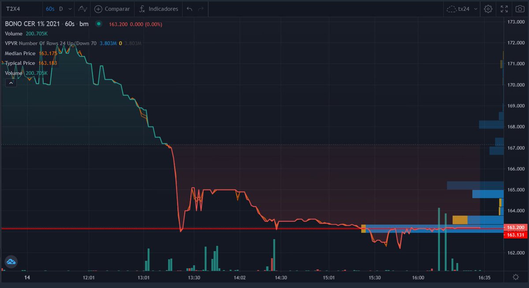This screenshot has height=288, width=529.
Task: Open axis settings gear at bottom right
Action: click(x=516, y=277)
